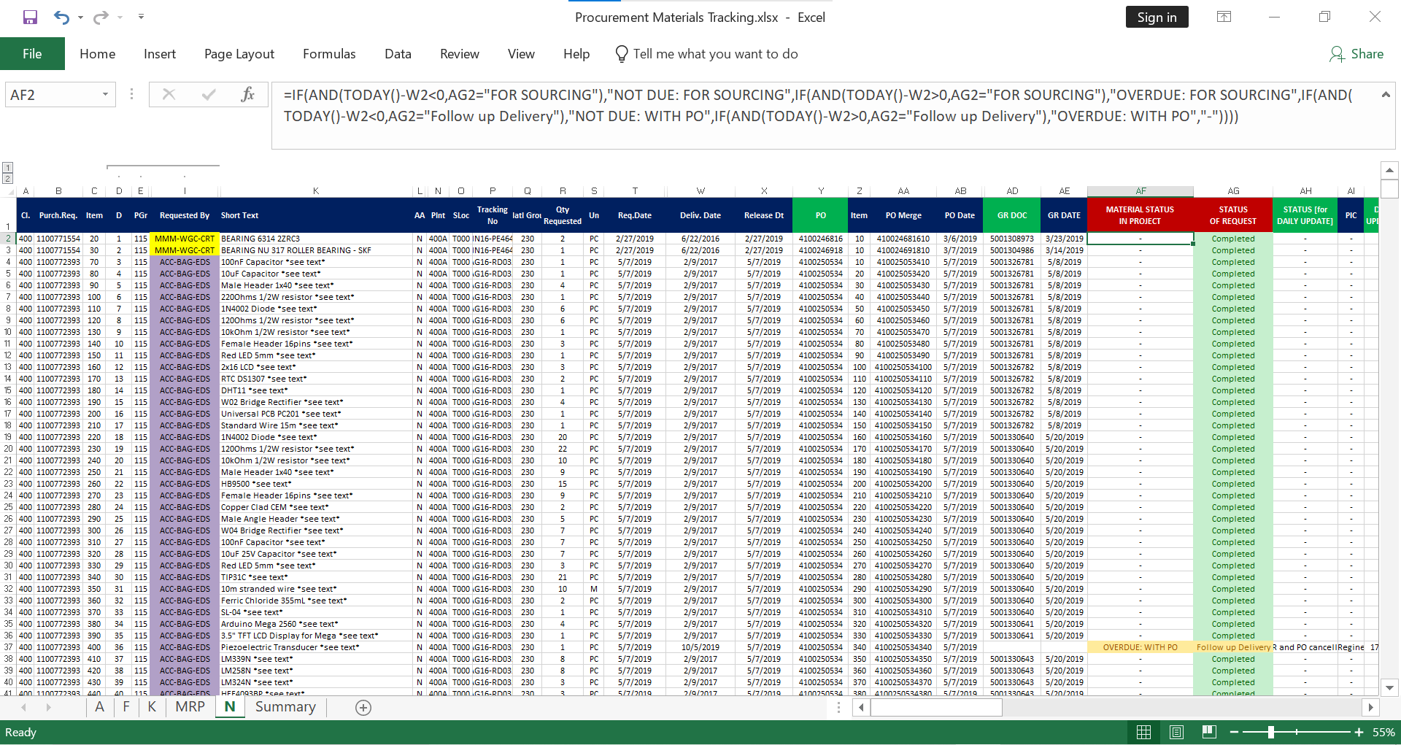Click the 55% zoom level

pyautogui.click(x=1384, y=733)
